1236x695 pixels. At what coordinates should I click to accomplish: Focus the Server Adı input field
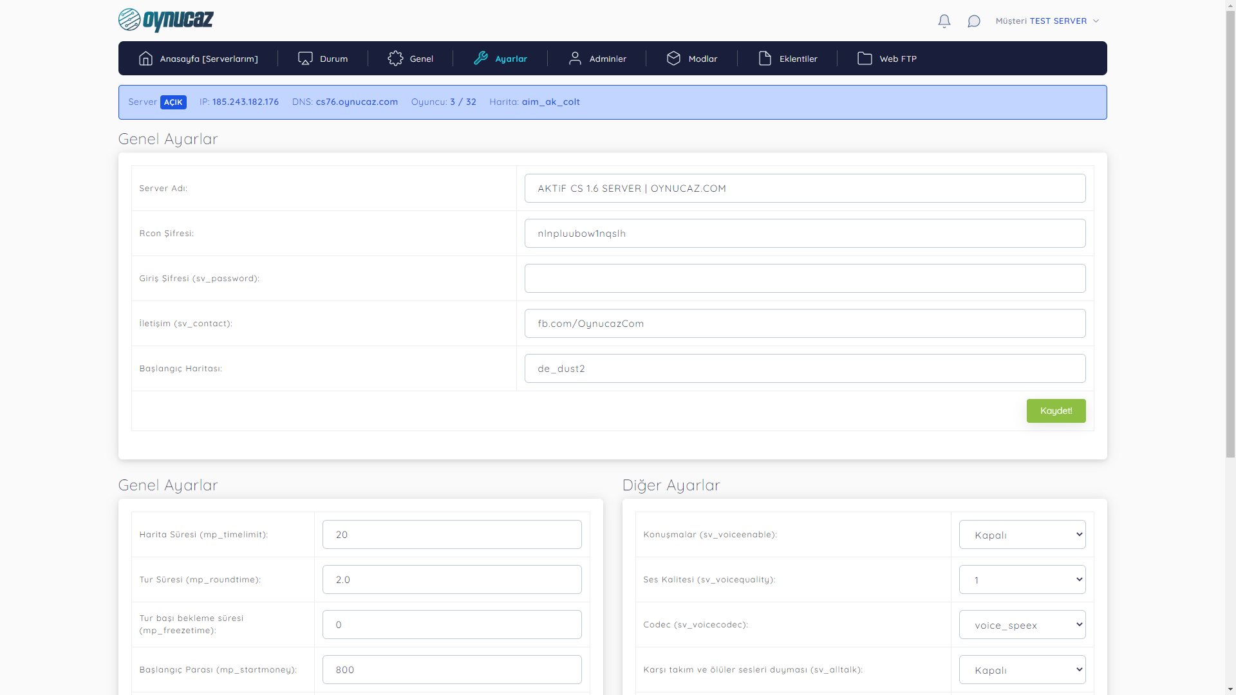[805, 189]
